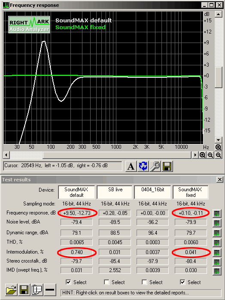Click the vertical scrollbar up arrow
The width and height of the screenshot is (225, 300).
coord(218,14)
